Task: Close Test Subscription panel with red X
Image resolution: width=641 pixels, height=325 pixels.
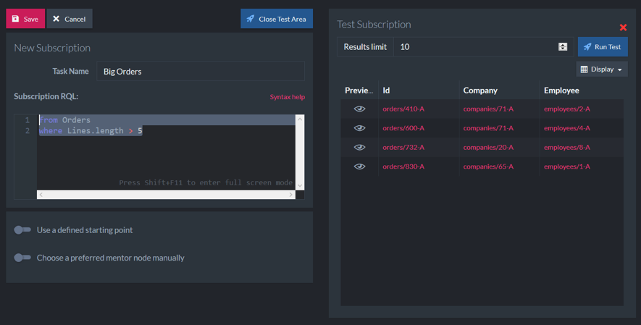Action: point(623,28)
